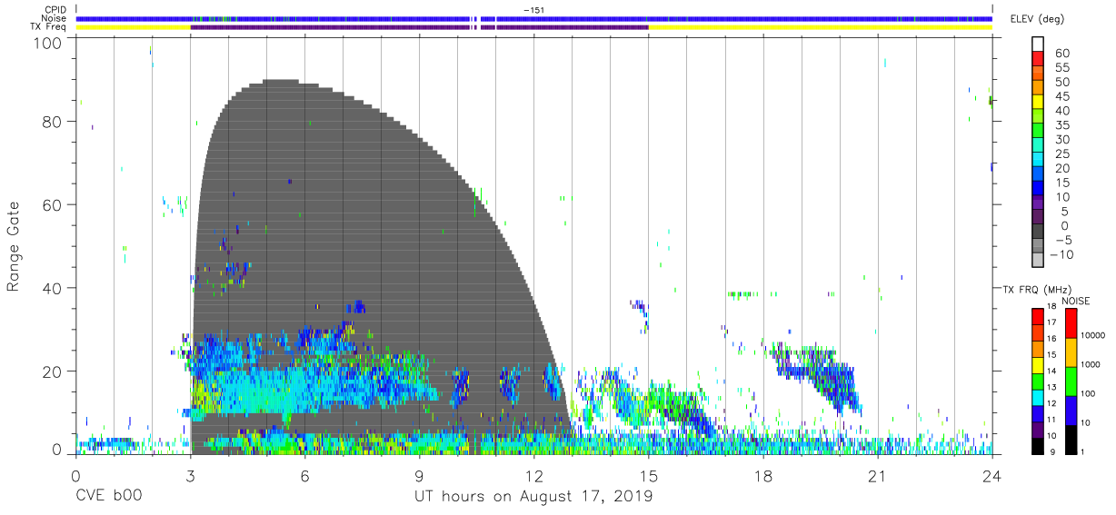Pick white top segment of ELEV color bar
1116x515 pixels.
1039,43
